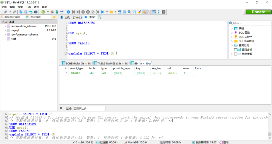Click the Refresh green circle icon
This screenshot has height=144, width=272.
pyautogui.click(x=43, y=12)
